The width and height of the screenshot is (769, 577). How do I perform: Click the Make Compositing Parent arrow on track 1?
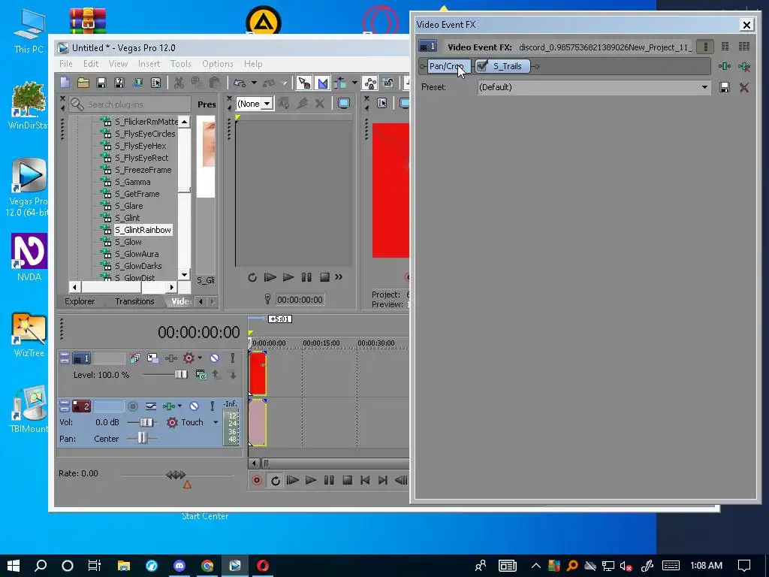216,375
